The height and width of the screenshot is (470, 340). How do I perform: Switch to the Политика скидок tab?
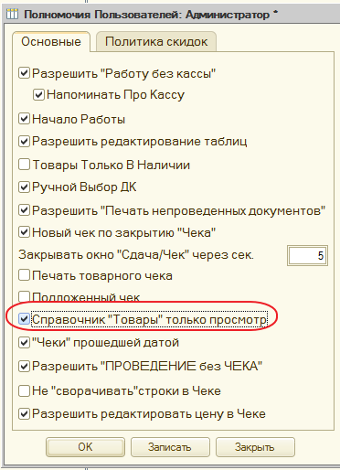(x=156, y=42)
